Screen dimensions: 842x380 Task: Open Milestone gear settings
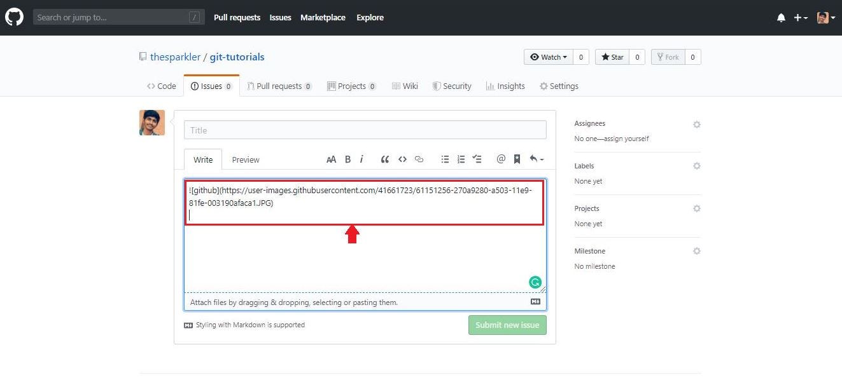pyautogui.click(x=696, y=251)
